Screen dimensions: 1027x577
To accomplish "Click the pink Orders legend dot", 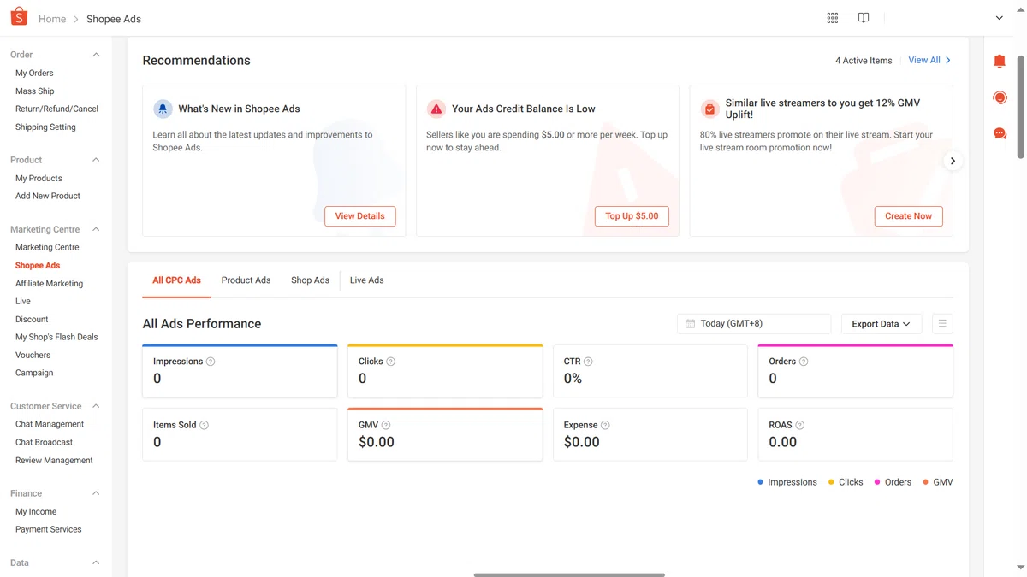I will 877,482.
